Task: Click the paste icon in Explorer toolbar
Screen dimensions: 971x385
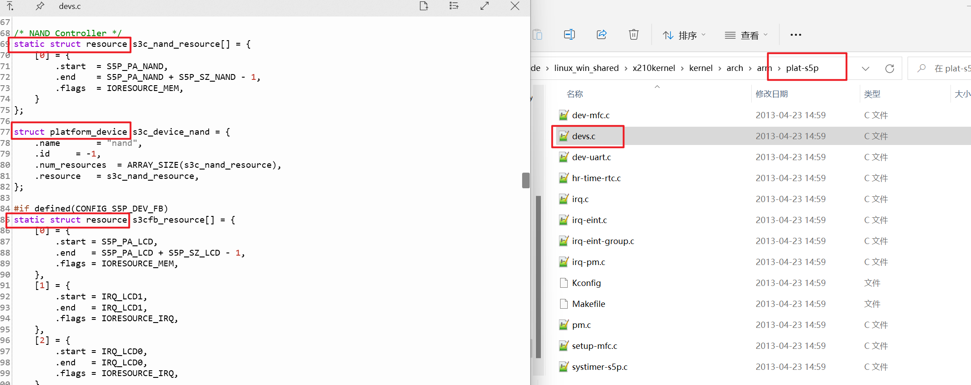Action: (x=537, y=34)
